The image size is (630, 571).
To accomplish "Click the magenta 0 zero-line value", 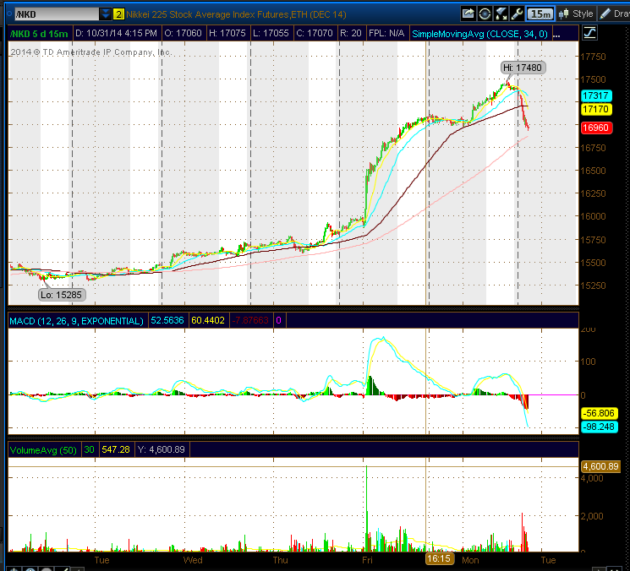I will pyautogui.click(x=278, y=320).
